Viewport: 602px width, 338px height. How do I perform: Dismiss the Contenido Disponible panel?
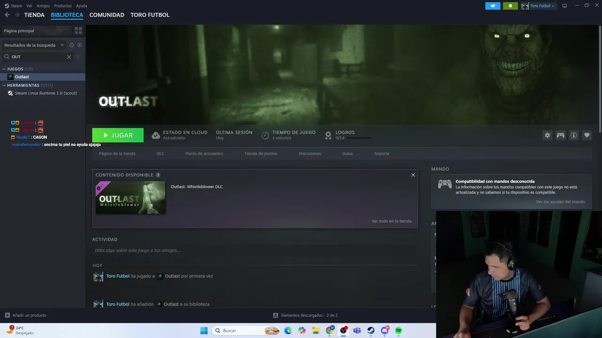413,175
